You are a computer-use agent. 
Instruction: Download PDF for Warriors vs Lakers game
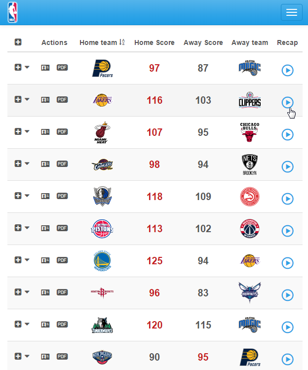tap(62, 260)
